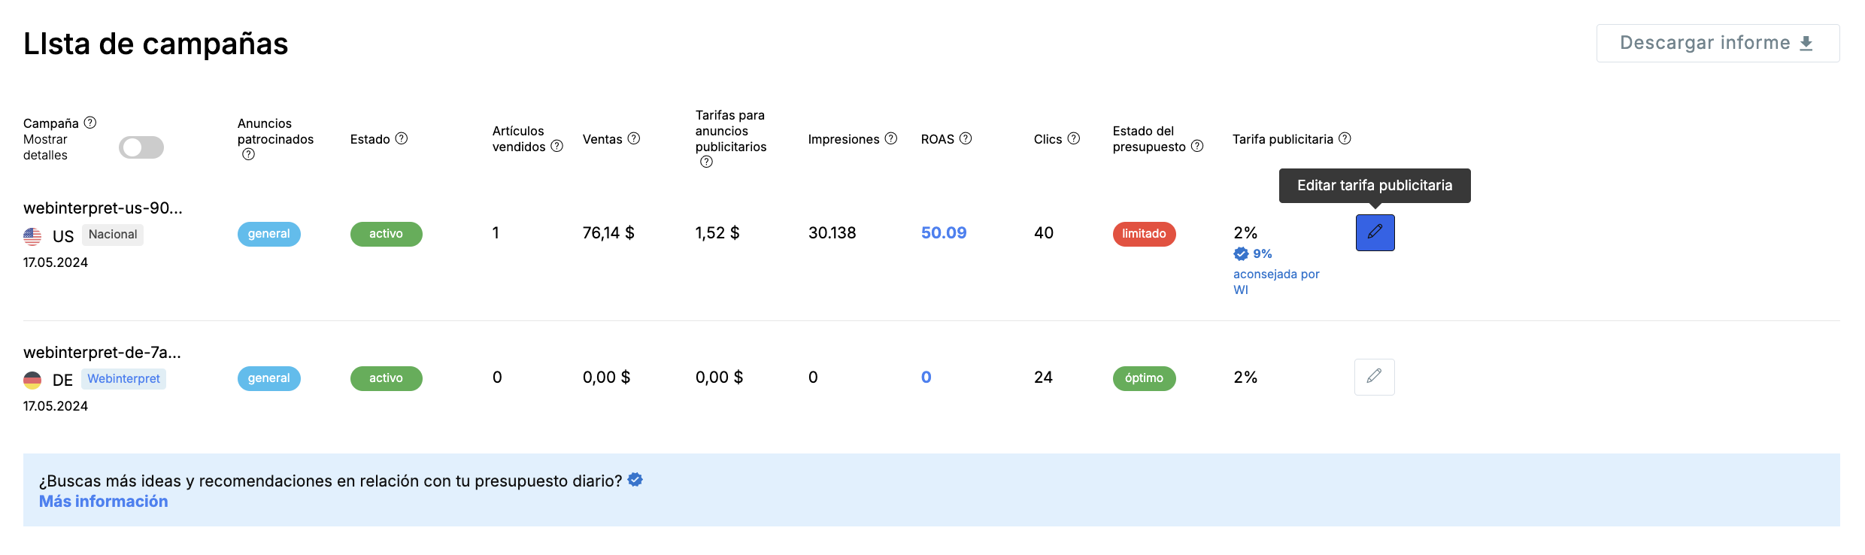Click the óptimo budget status badge
Screen dimensions: 1865x555
tap(1144, 378)
